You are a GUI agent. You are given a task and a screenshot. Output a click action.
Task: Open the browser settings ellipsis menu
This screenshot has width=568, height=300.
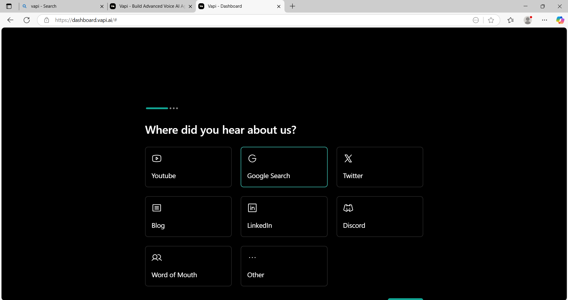[545, 20]
